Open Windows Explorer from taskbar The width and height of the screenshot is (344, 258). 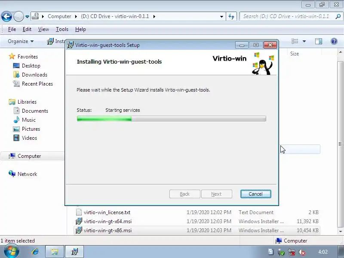55,252
